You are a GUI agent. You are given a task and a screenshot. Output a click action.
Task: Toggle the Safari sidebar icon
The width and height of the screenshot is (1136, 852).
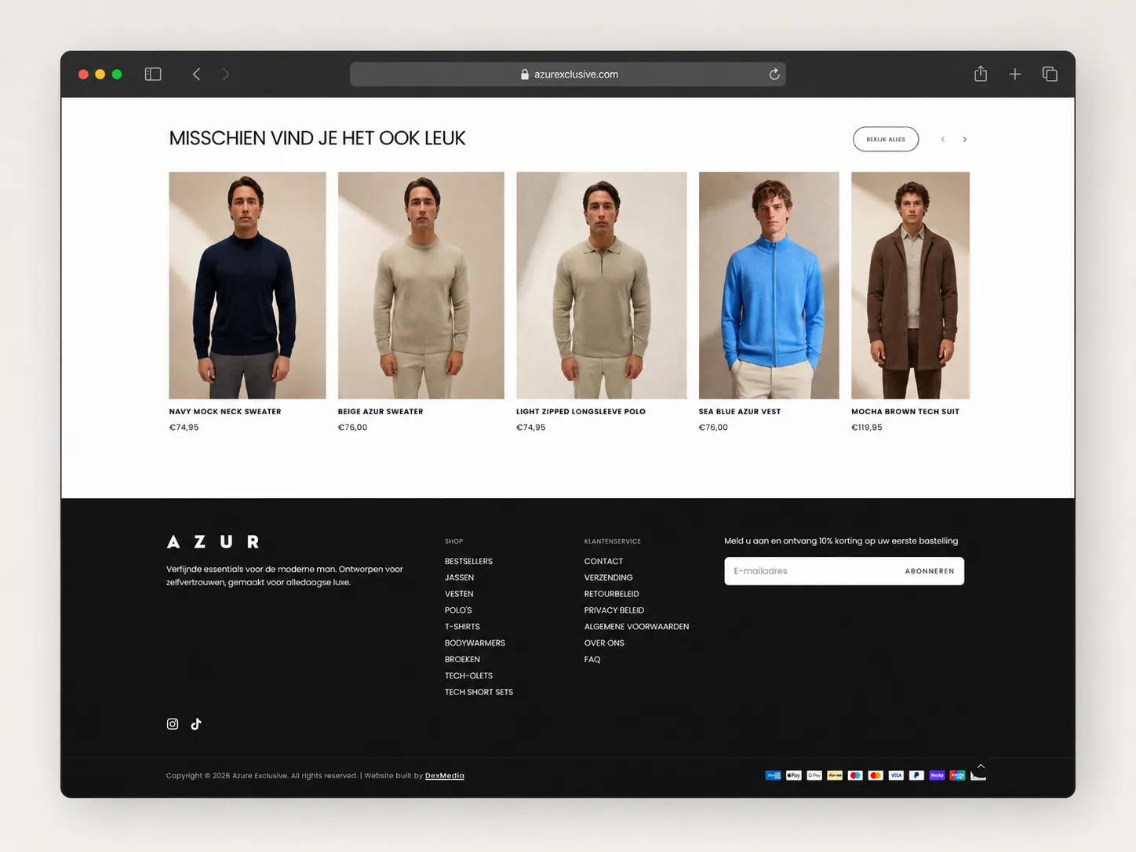point(153,74)
